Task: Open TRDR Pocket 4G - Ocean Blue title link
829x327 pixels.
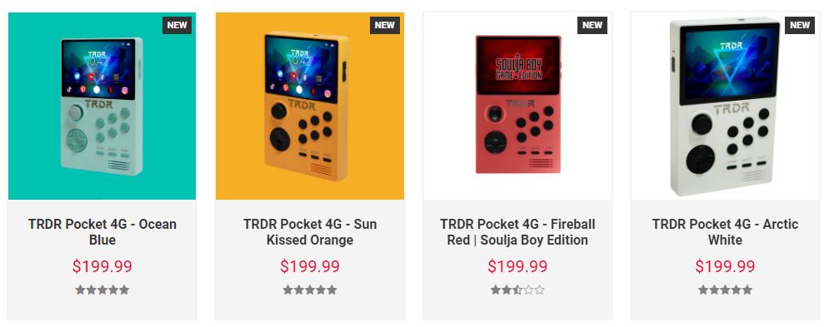Action: [x=102, y=232]
